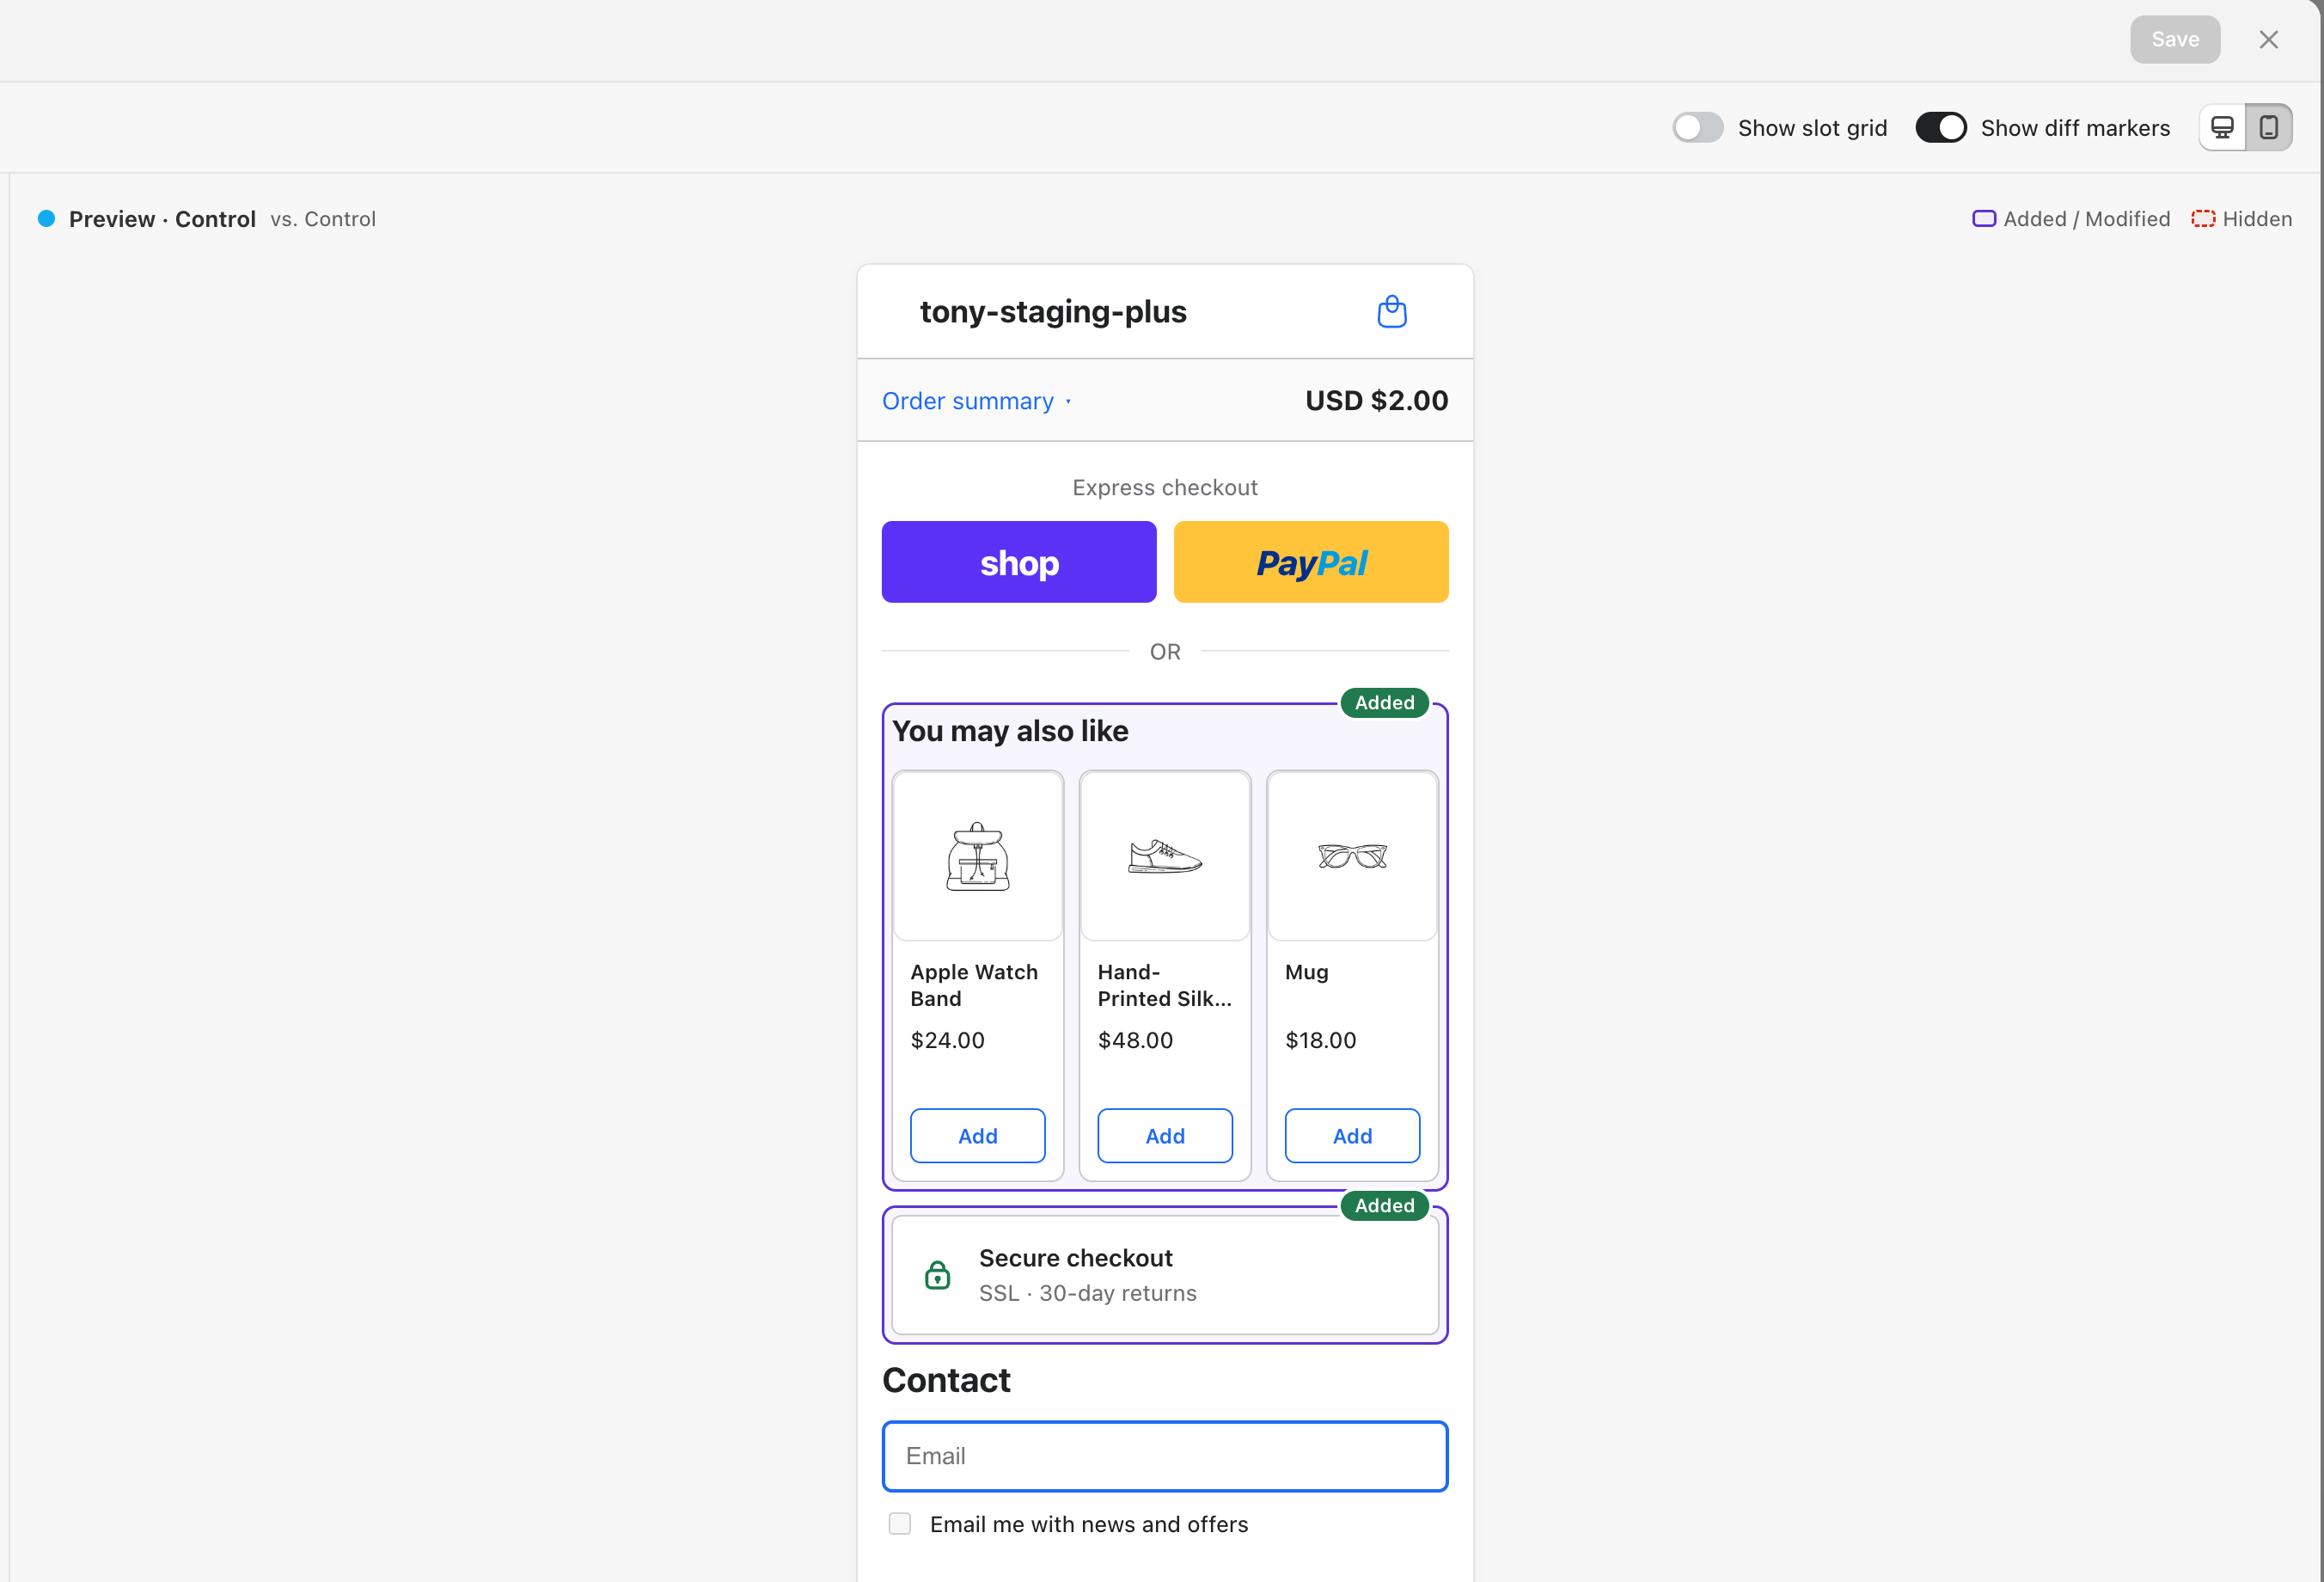Viewport: 2324px width, 1582px height.
Task: Click the $48.00 price
Action: [x=1135, y=1040]
